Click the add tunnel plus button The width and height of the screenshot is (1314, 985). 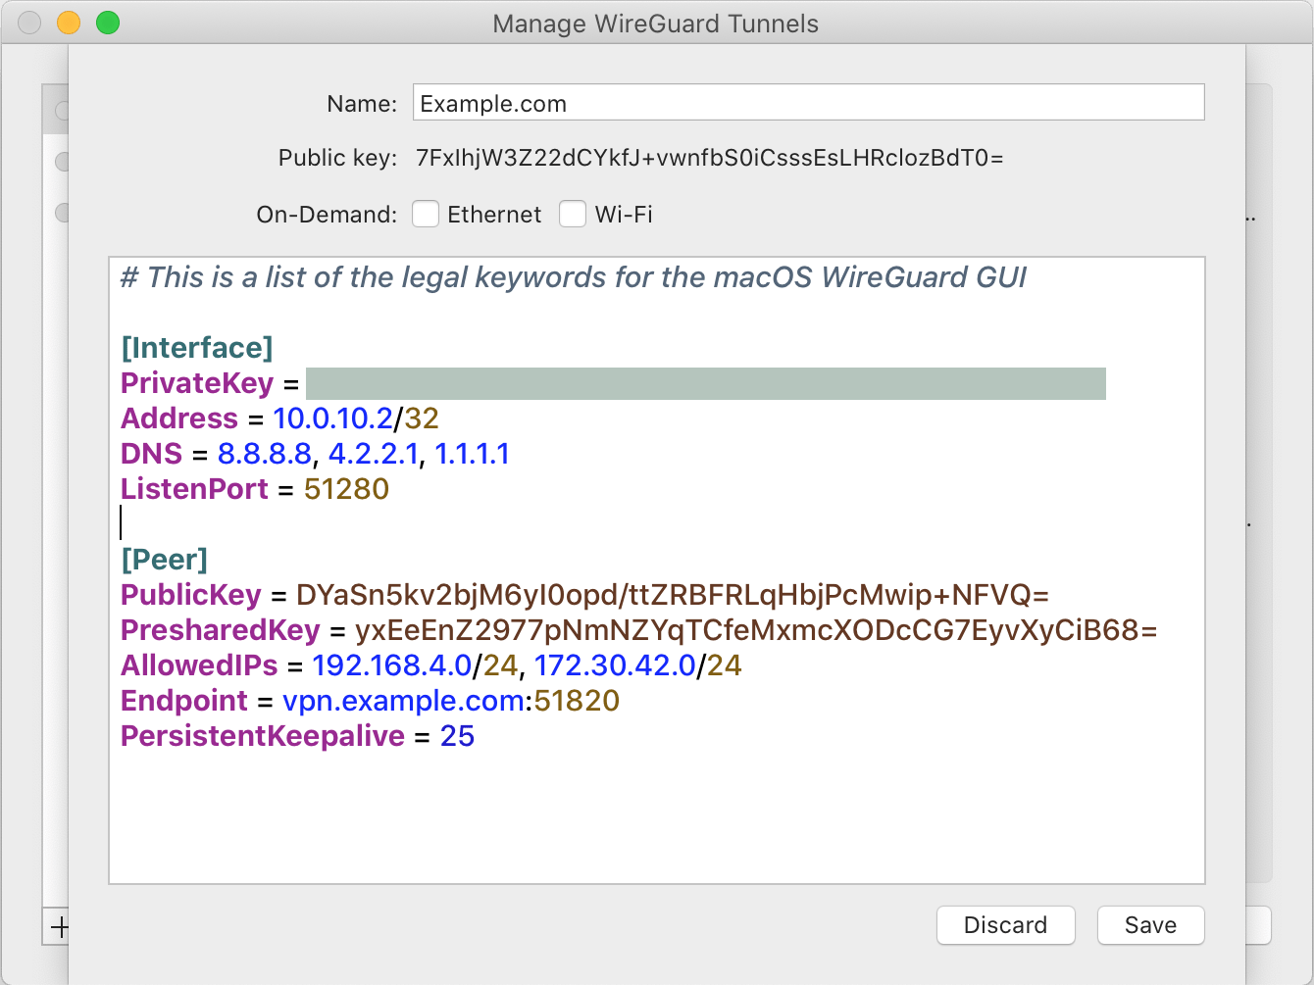coord(59,926)
